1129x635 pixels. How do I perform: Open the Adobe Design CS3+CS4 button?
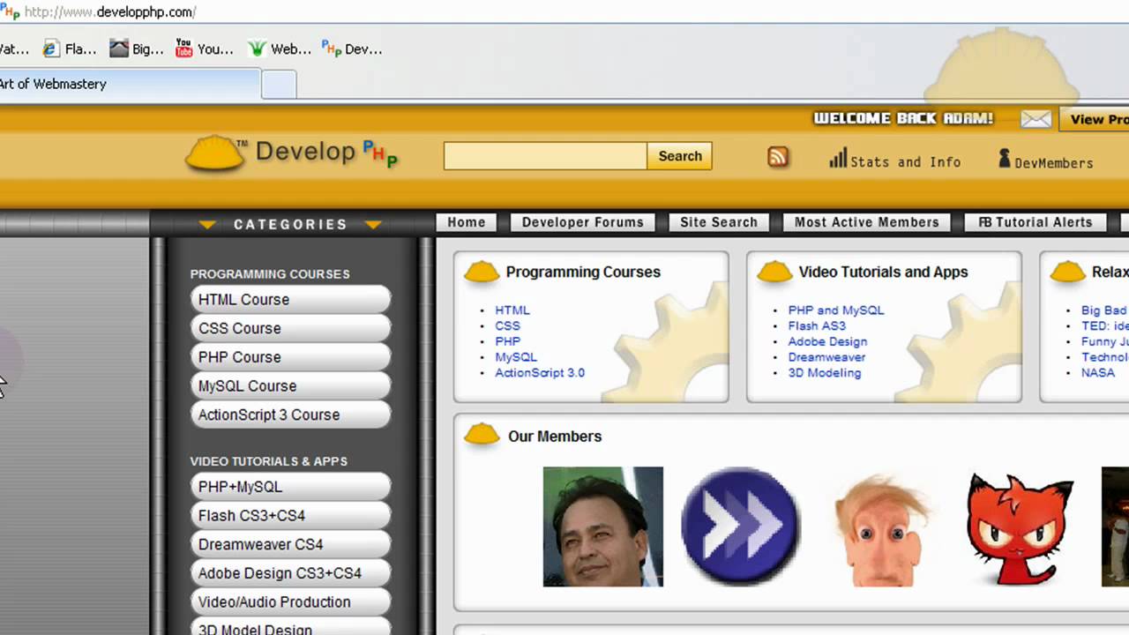click(x=290, y=573)
